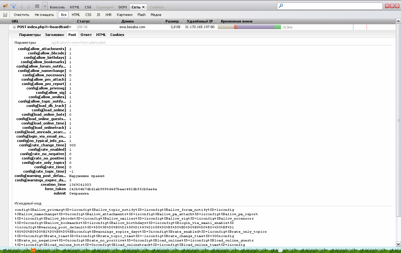This screenshot has height=253, width=401.
Task: Activate the element inspector arrow icon
Action: [x=13, y=6]
